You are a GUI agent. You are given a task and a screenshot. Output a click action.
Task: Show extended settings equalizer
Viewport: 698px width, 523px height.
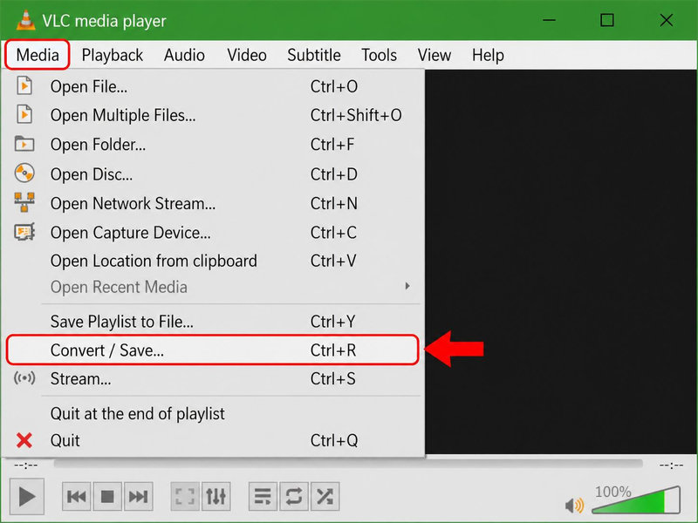coord(216,496)
